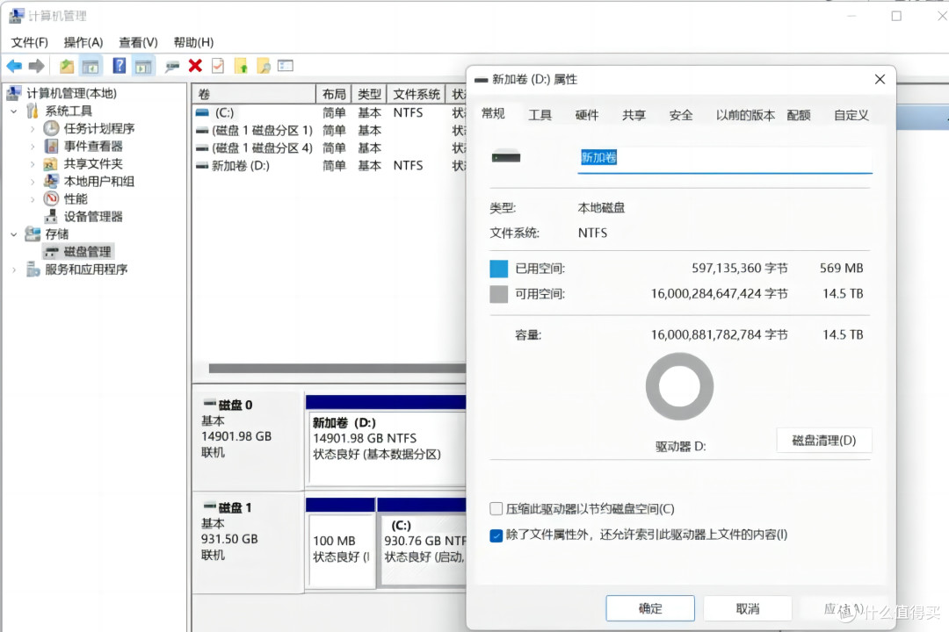
Task: Select 磁盘 1 磁盘分区 4 volume row
Action: (x=330, y=148)
